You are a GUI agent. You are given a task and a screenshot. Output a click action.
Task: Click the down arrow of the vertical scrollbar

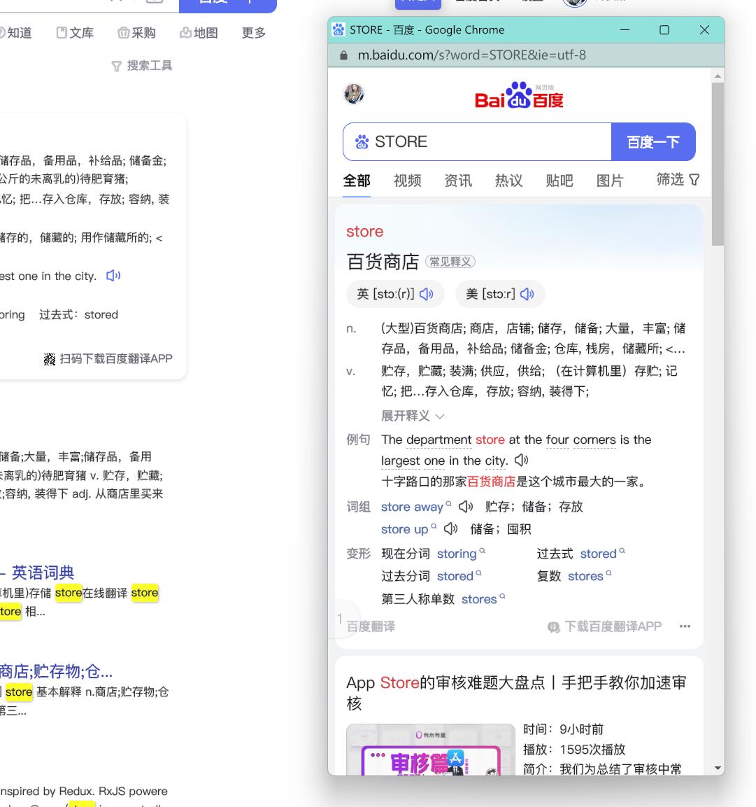718,768
